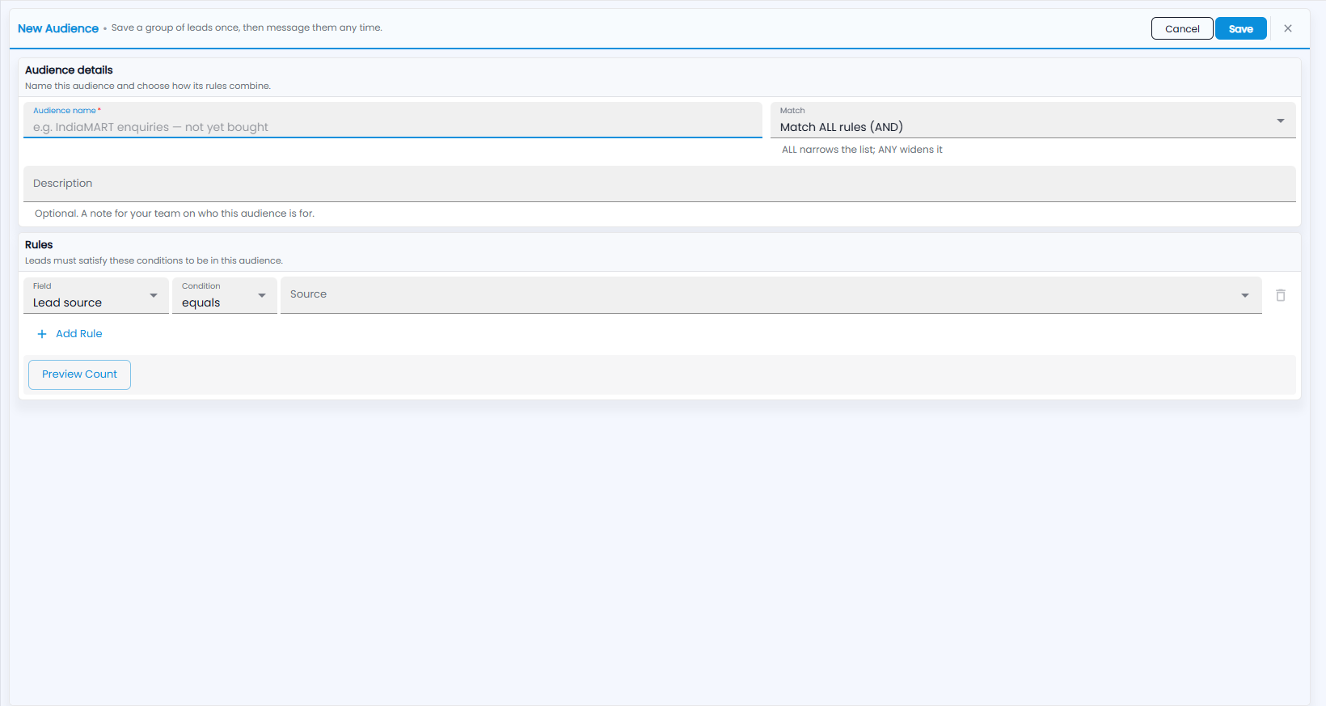
Task: Delete the Lead source rule with trash icon
Action: point(1281,295)
